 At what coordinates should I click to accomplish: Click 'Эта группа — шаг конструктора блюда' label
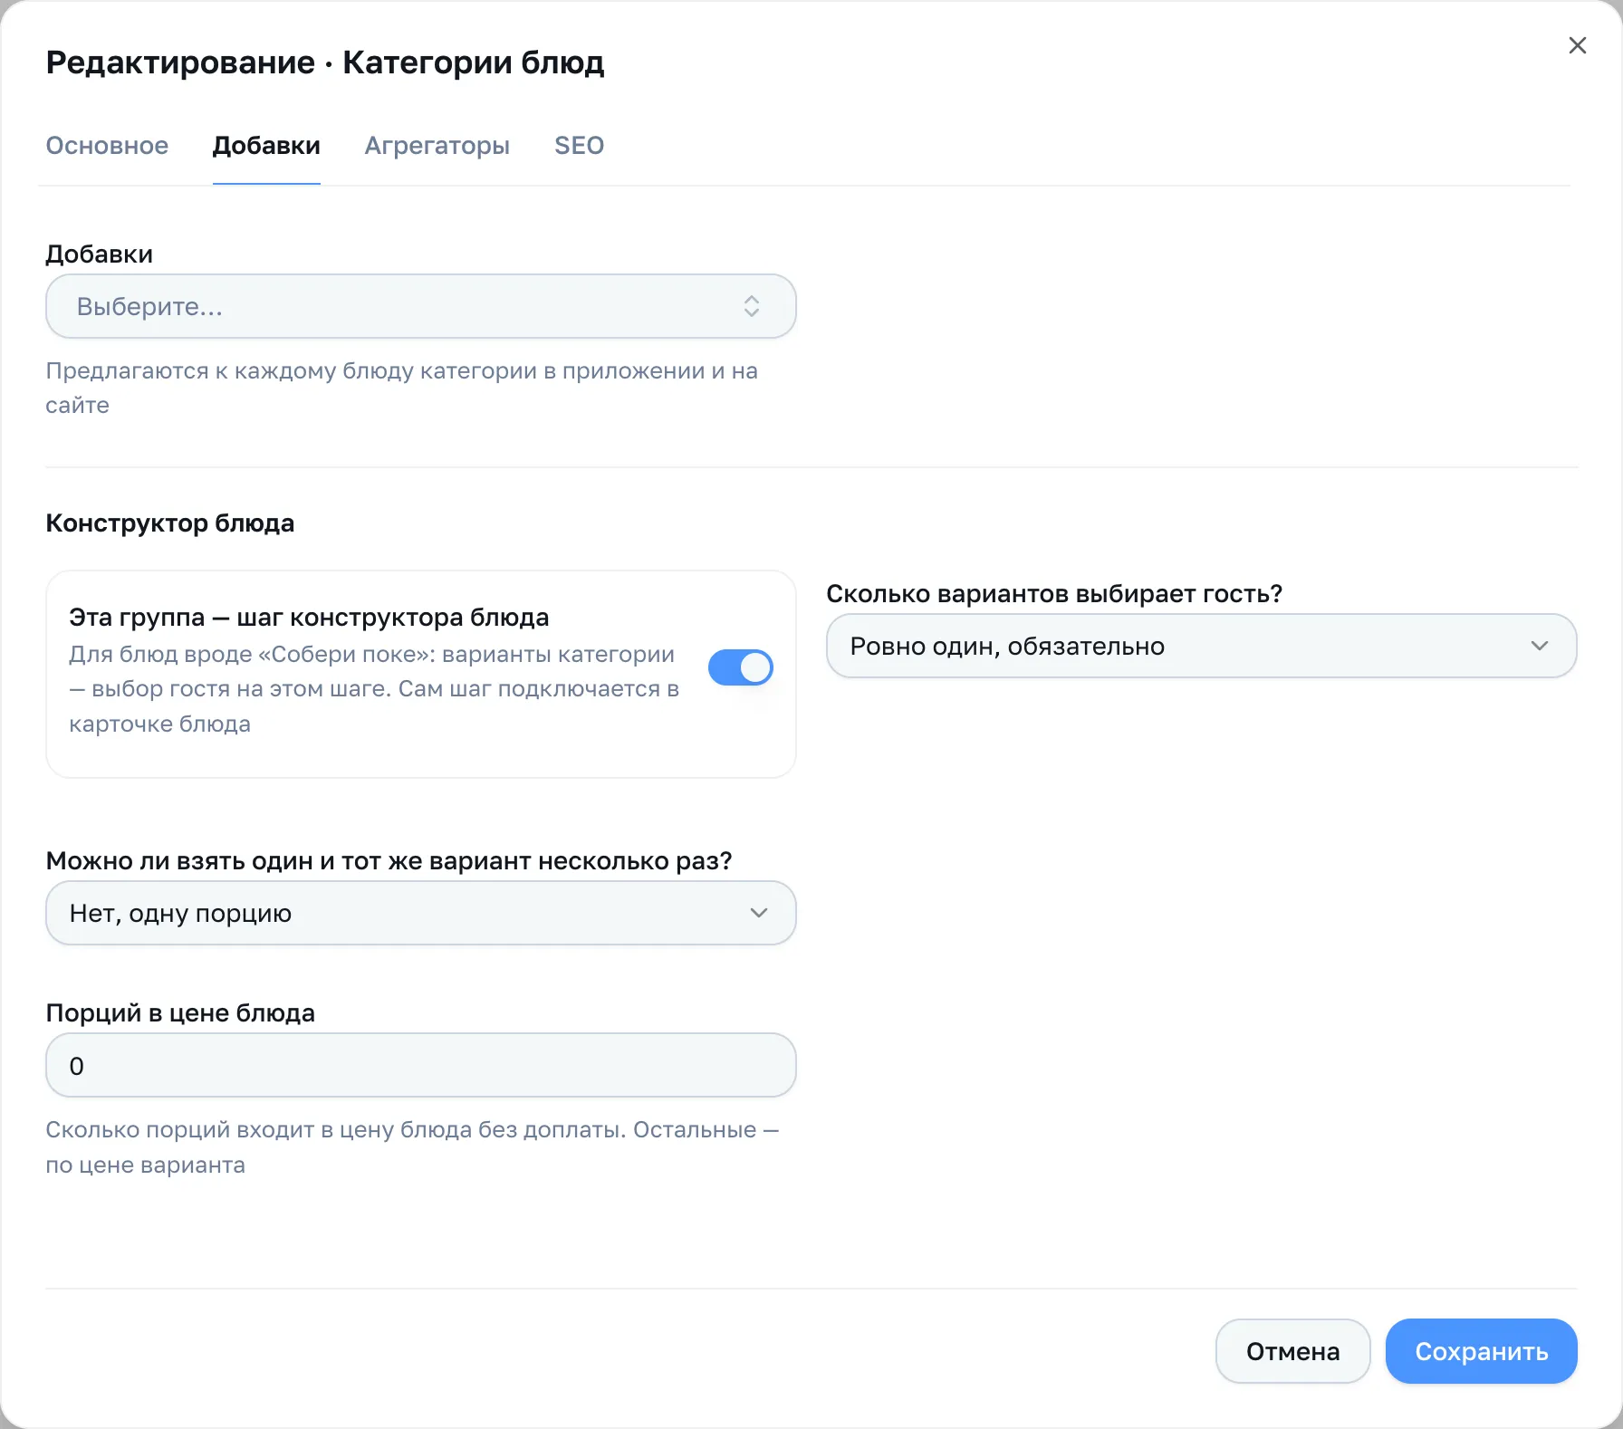tap(309, 618)
